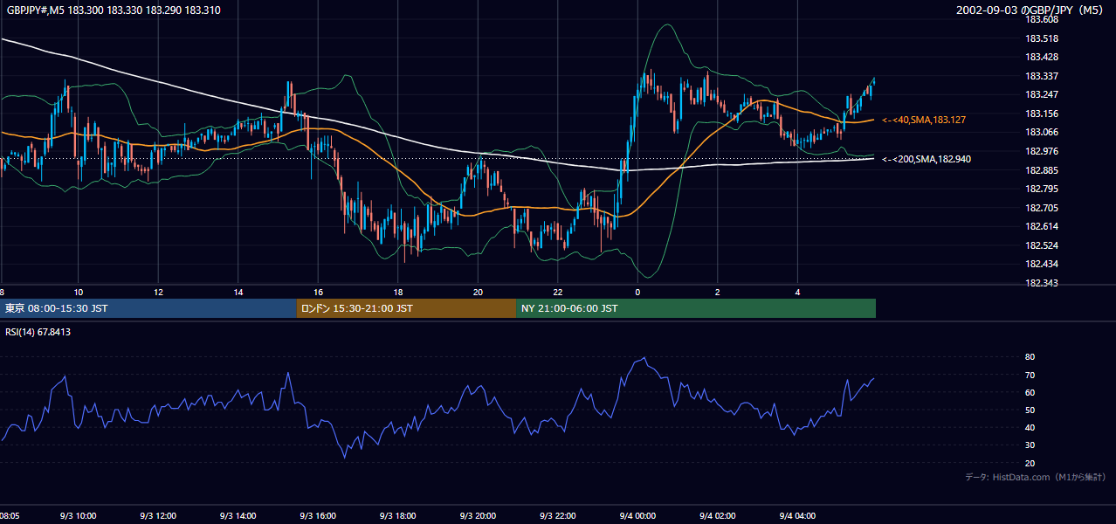
Task: Click the RSI 80 level label
Action: click(1030, 357)
